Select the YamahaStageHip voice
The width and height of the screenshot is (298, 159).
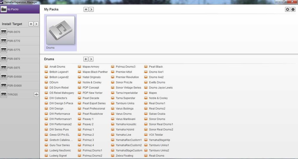(159, 140)
